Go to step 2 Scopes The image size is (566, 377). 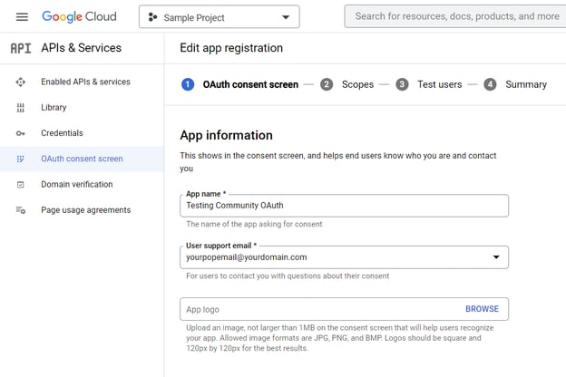(348, 84)
